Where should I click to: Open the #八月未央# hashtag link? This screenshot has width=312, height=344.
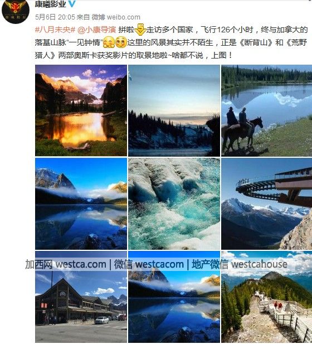55,30
